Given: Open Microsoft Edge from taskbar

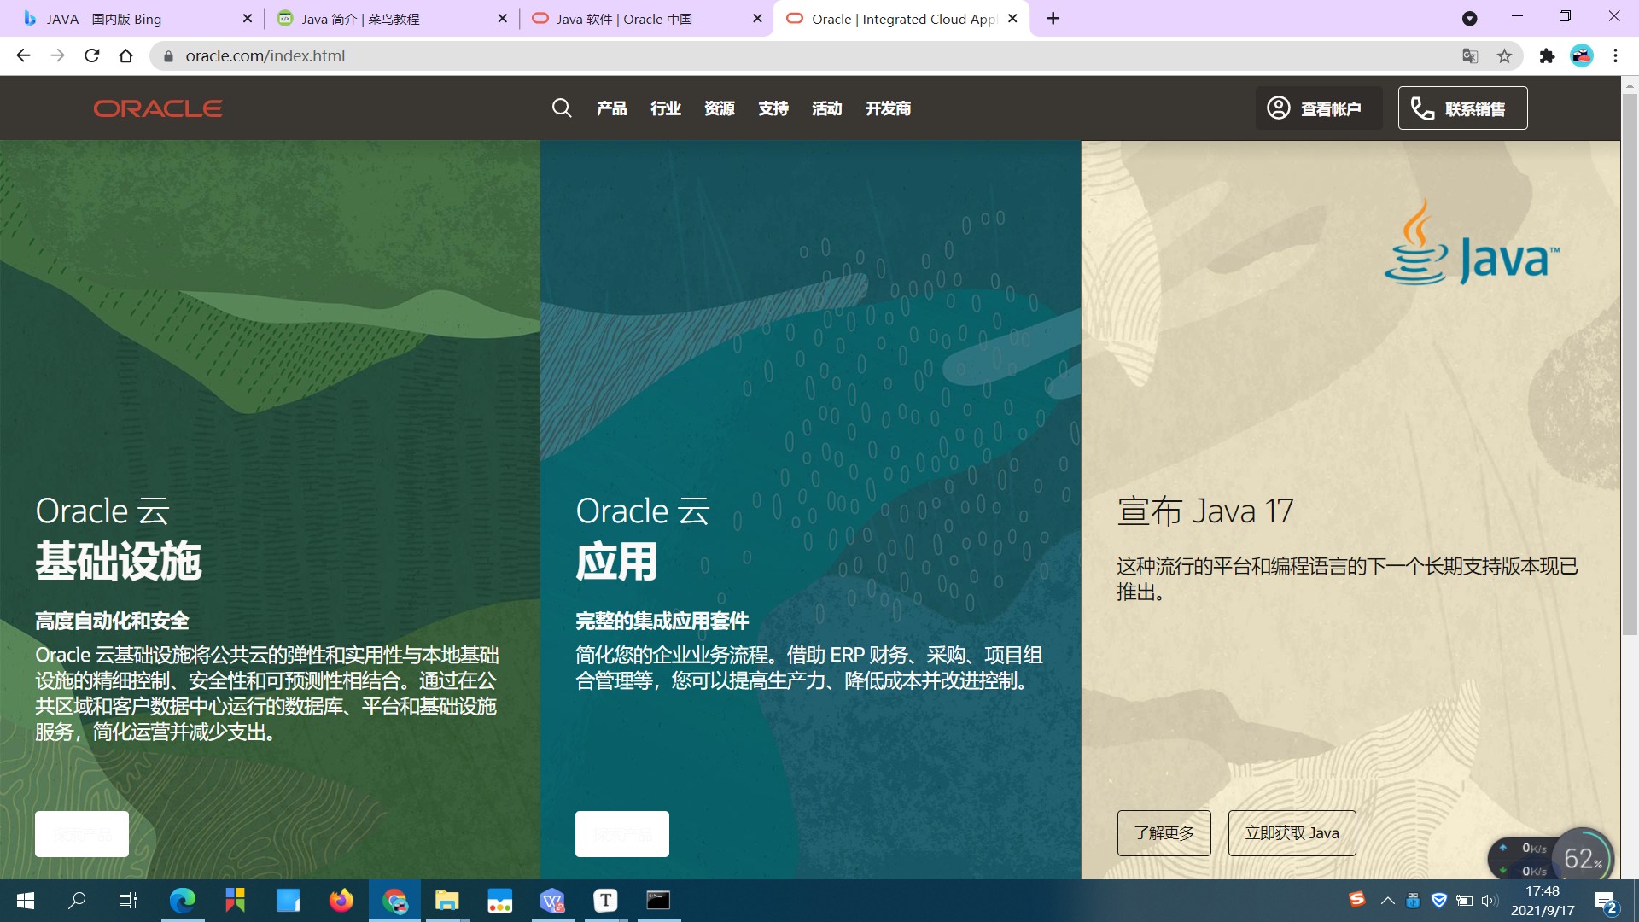Looking at the screenshot, I should tap(182, 900).
